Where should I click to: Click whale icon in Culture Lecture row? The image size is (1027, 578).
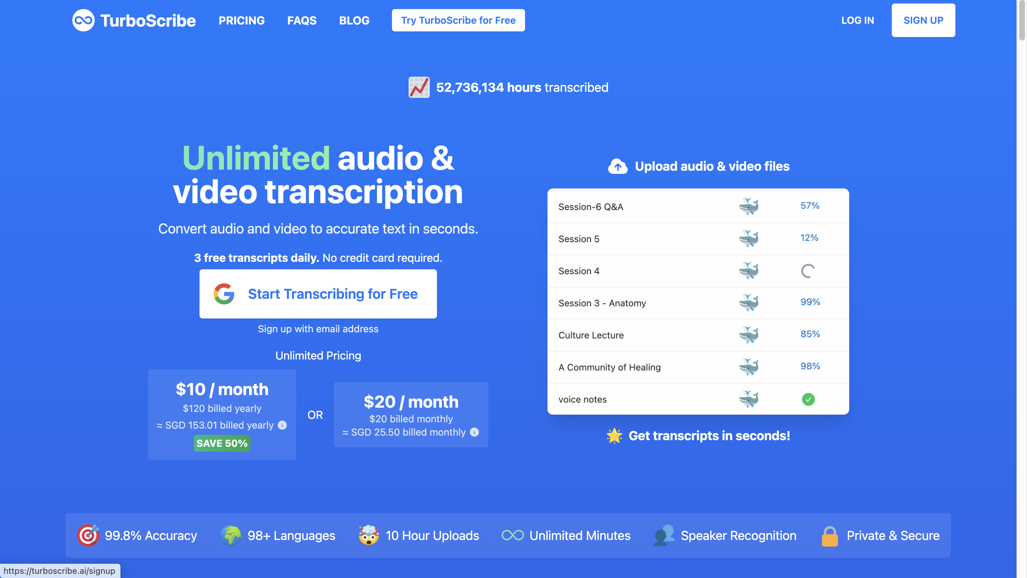pyautogui.click(x=748, y=335)
